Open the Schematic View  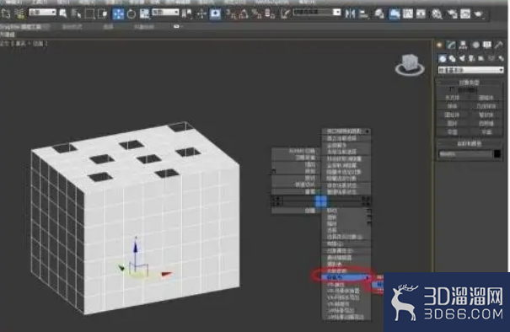pos(421,13)
